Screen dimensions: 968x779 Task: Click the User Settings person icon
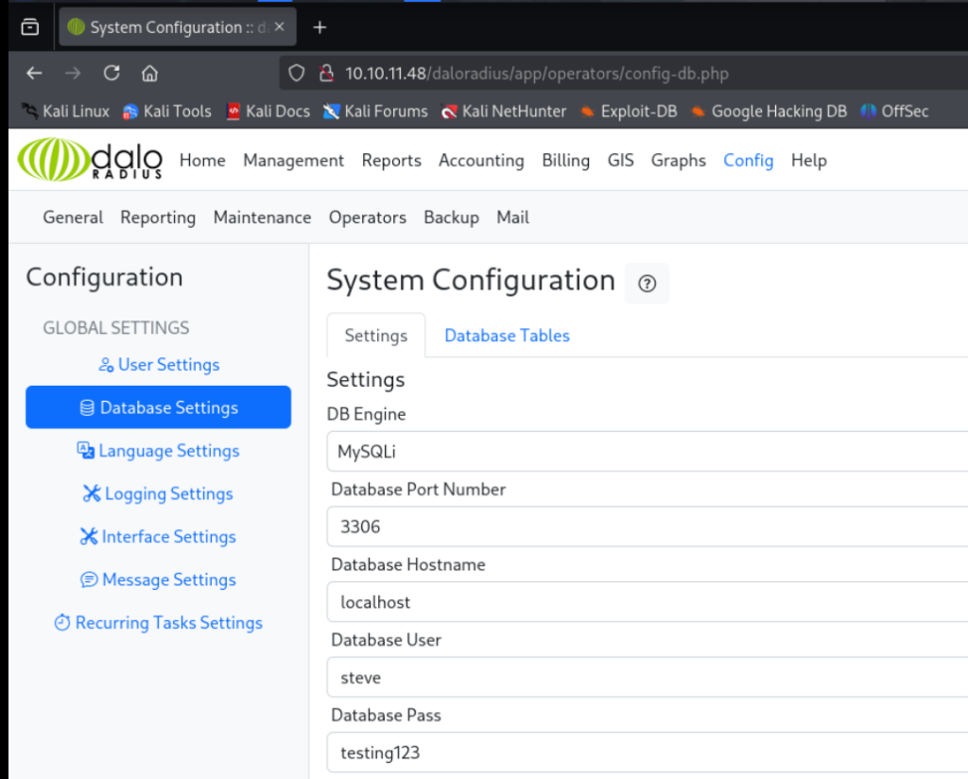[106, 365]
